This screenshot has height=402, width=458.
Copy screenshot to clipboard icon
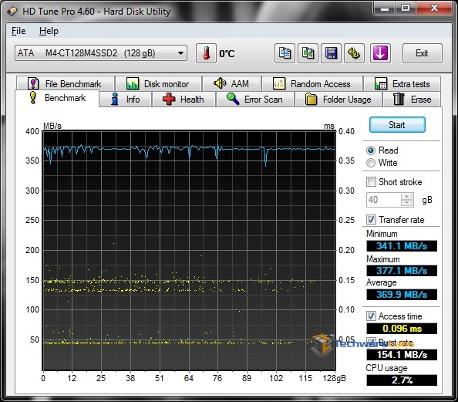click(308, 53)
